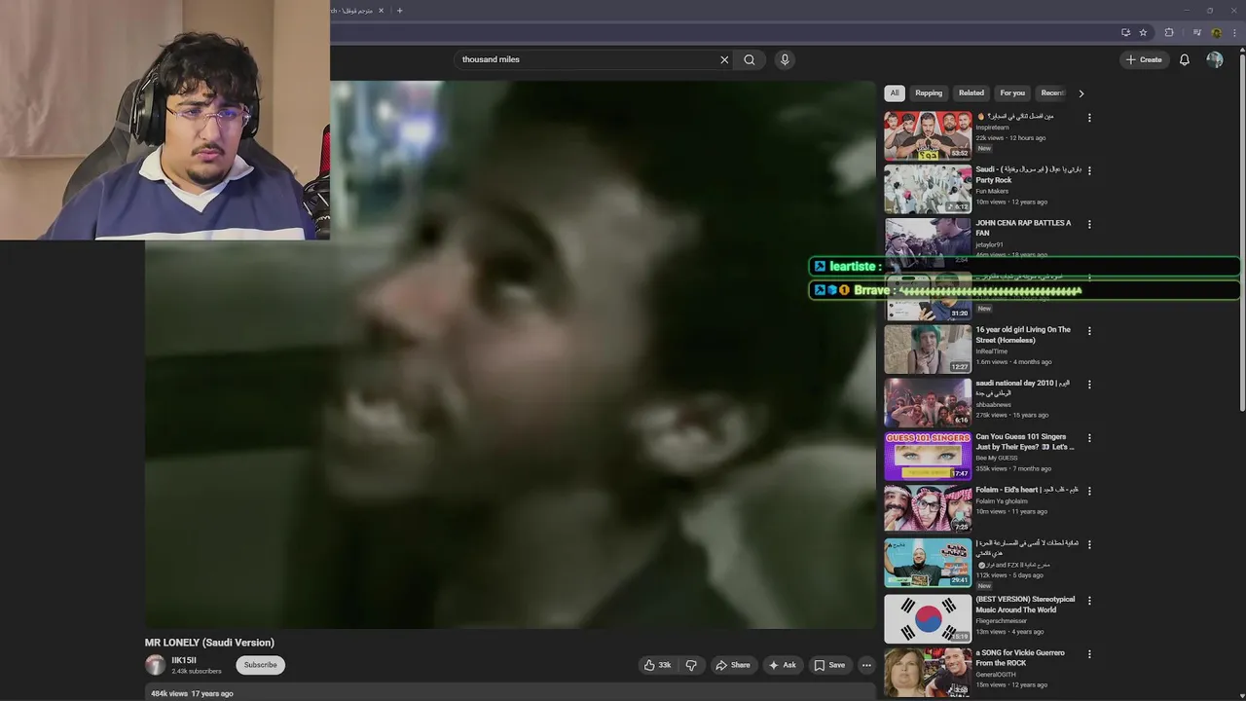
Task: Select the Related filter chip
Action: pyautogui.click(x=971, y=93)
